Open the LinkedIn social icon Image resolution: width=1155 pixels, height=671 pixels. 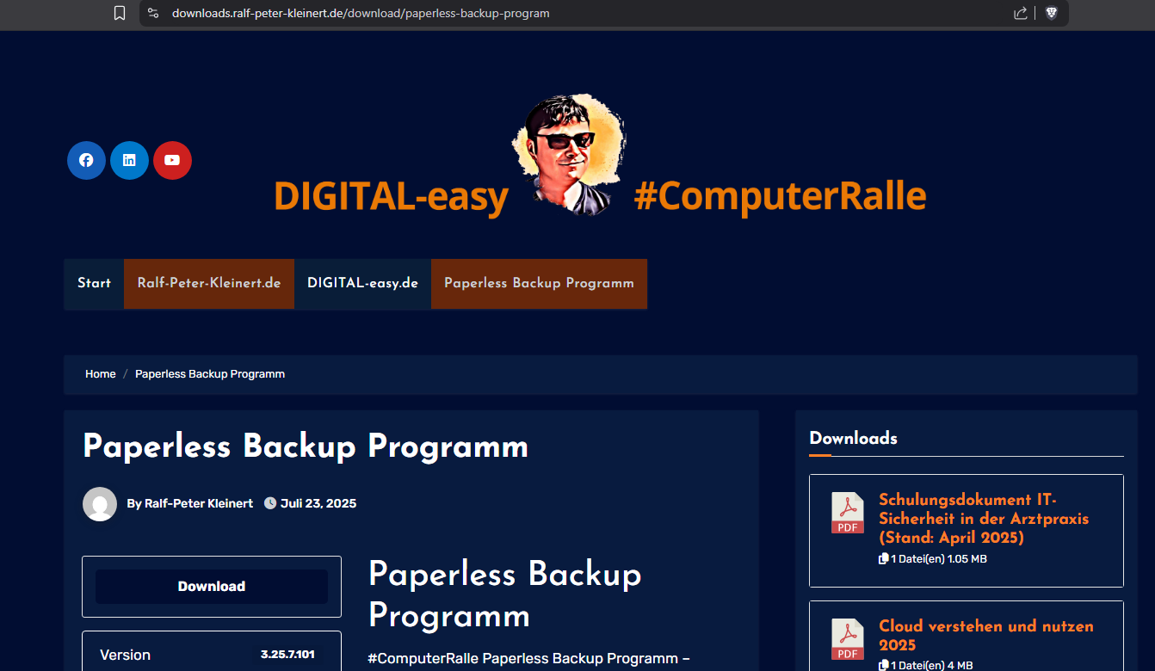click(129, 160)
